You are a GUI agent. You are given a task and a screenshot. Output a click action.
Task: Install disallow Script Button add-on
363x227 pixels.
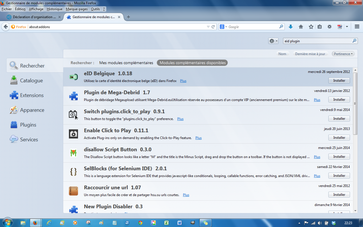[x=339, y=157]
